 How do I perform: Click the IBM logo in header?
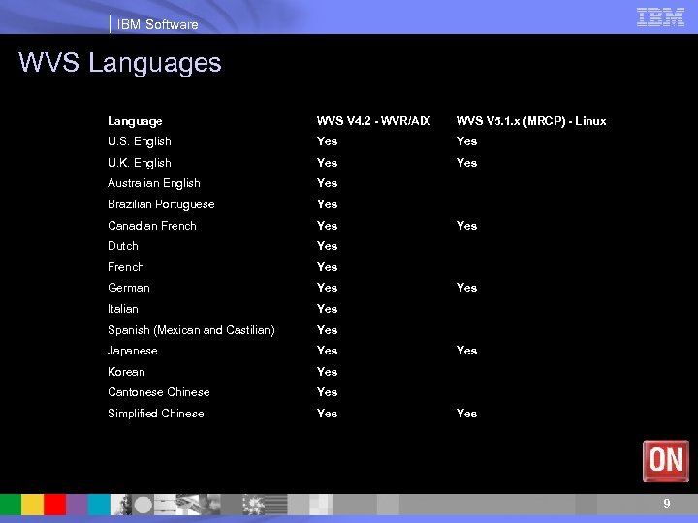pyautogui.click(x=660, y=17)
